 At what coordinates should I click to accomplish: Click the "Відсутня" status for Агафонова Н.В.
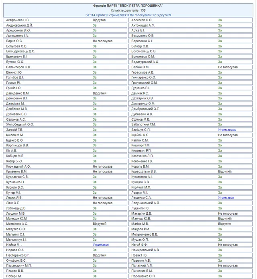tap(99, 20)
